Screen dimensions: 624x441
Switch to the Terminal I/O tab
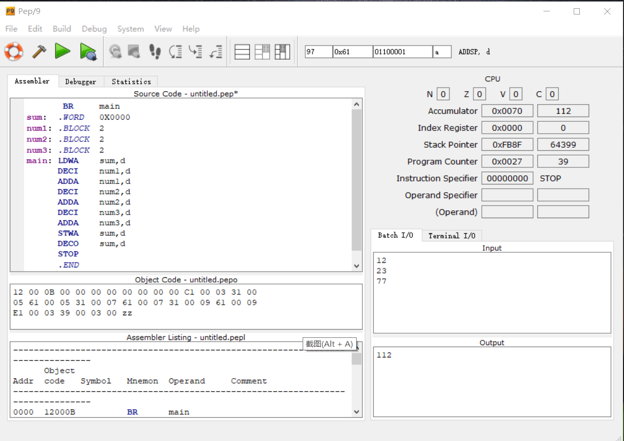452,236
